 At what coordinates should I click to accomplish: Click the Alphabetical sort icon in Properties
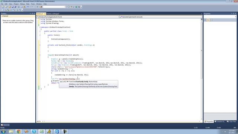(x=208, y=20)
